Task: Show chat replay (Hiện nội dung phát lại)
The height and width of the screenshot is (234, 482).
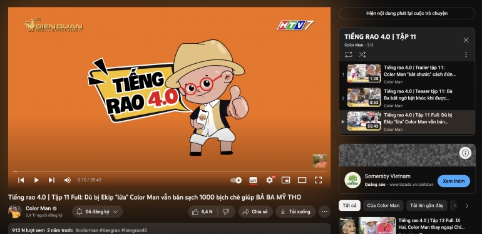Action: (407, 13)
